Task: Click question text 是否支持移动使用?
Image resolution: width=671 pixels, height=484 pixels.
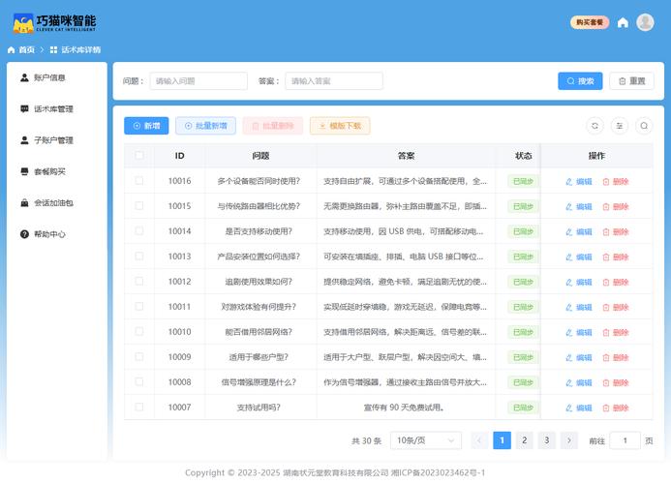Action: pos(259,231)
